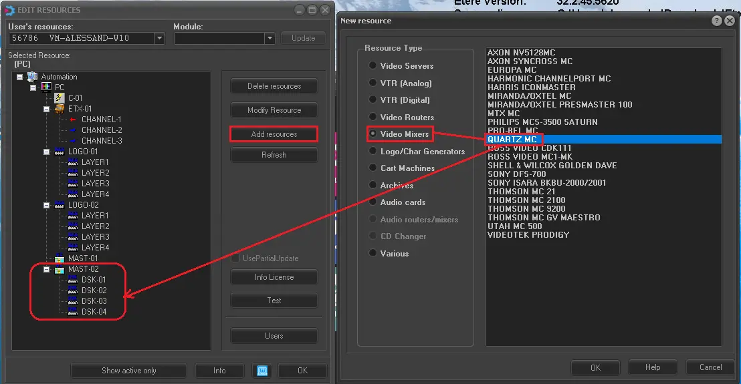
Task: Choose the Logo/Char Generators resource type
Action: pos(373,152)
